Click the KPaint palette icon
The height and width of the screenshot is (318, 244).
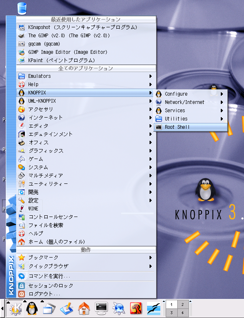[x=22, y=60]
